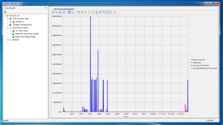Click 'Average Response Time (msec)' legend label

205,68
